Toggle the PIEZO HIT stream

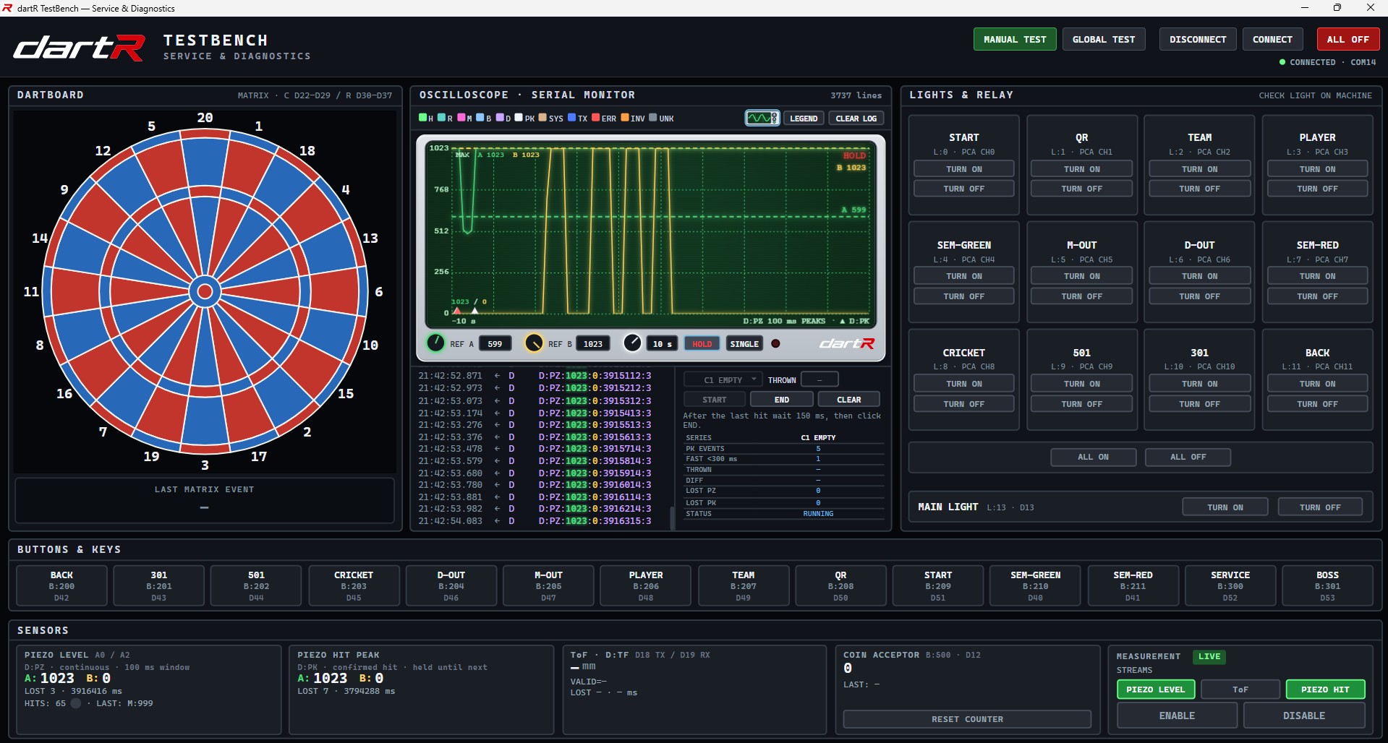[x=1325, y=690]
